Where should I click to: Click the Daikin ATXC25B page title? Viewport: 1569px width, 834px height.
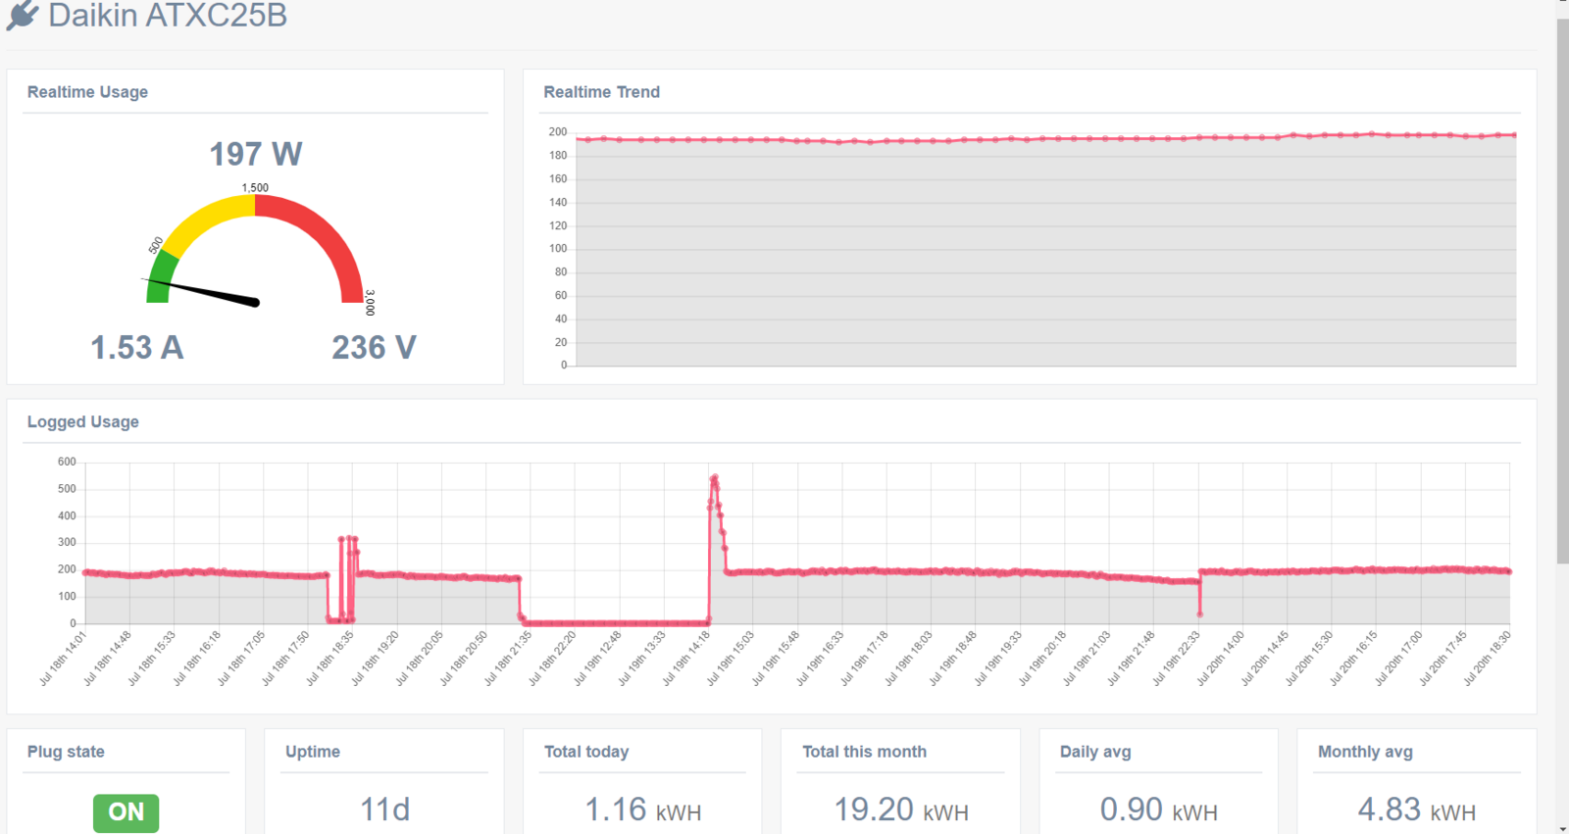click(168, 15)
